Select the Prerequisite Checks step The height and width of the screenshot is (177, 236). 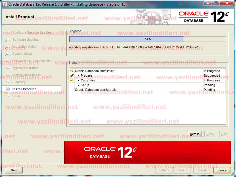tap(27, 75)
